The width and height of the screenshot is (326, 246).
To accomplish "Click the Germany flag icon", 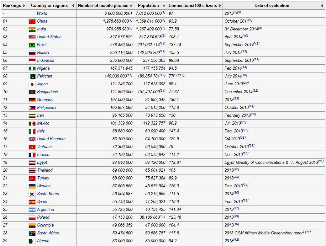I will pos(32,100).
